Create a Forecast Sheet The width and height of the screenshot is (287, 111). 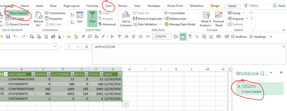219,19
